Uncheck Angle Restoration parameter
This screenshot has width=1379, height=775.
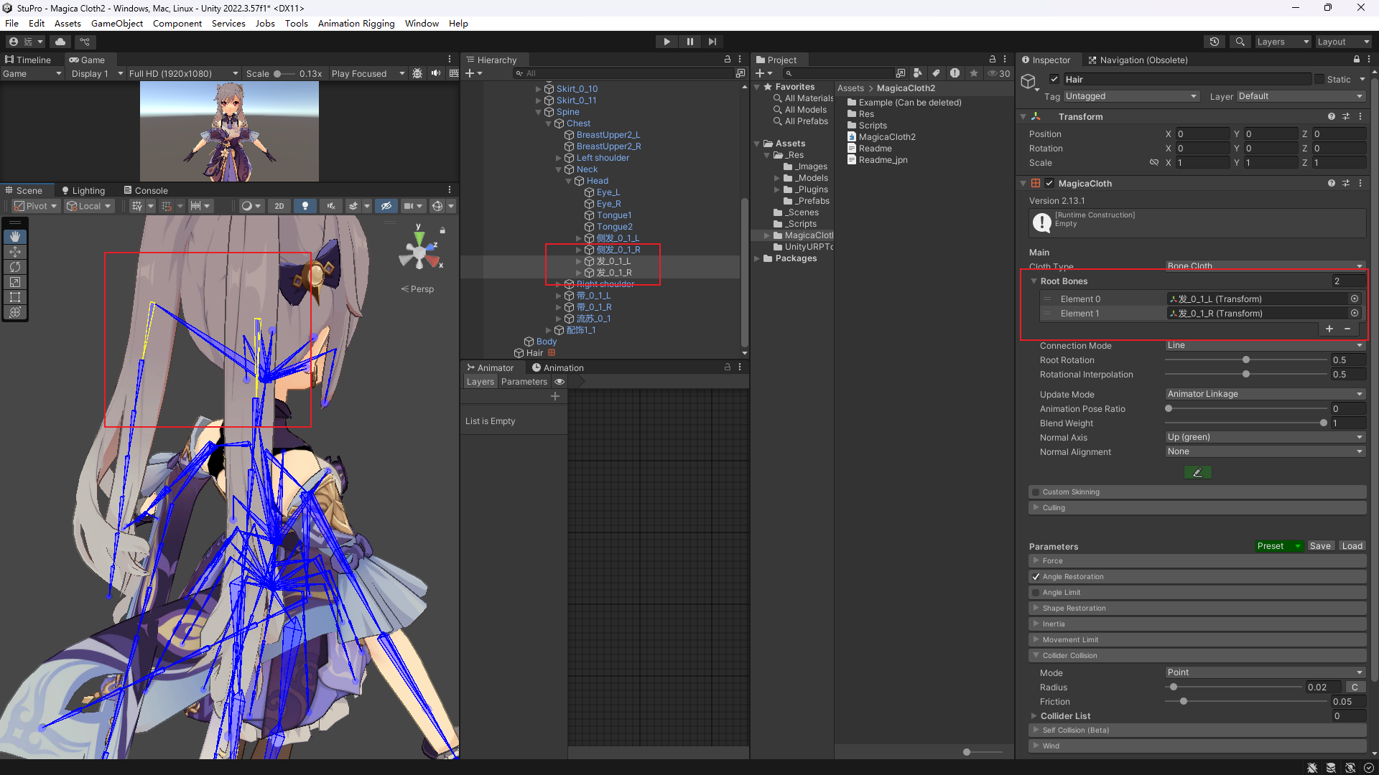click(x=1036, y=577)
